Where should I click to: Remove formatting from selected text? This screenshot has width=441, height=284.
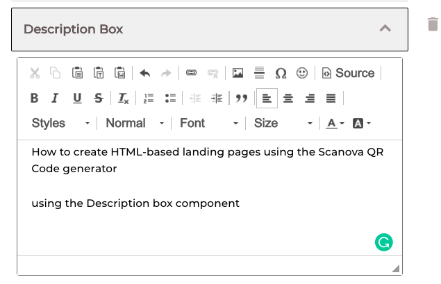tap(123, 99)
